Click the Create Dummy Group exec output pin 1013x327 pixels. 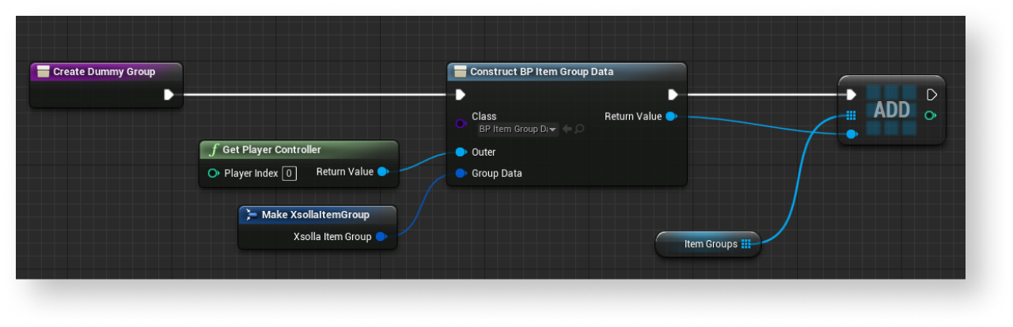point(169,95)
